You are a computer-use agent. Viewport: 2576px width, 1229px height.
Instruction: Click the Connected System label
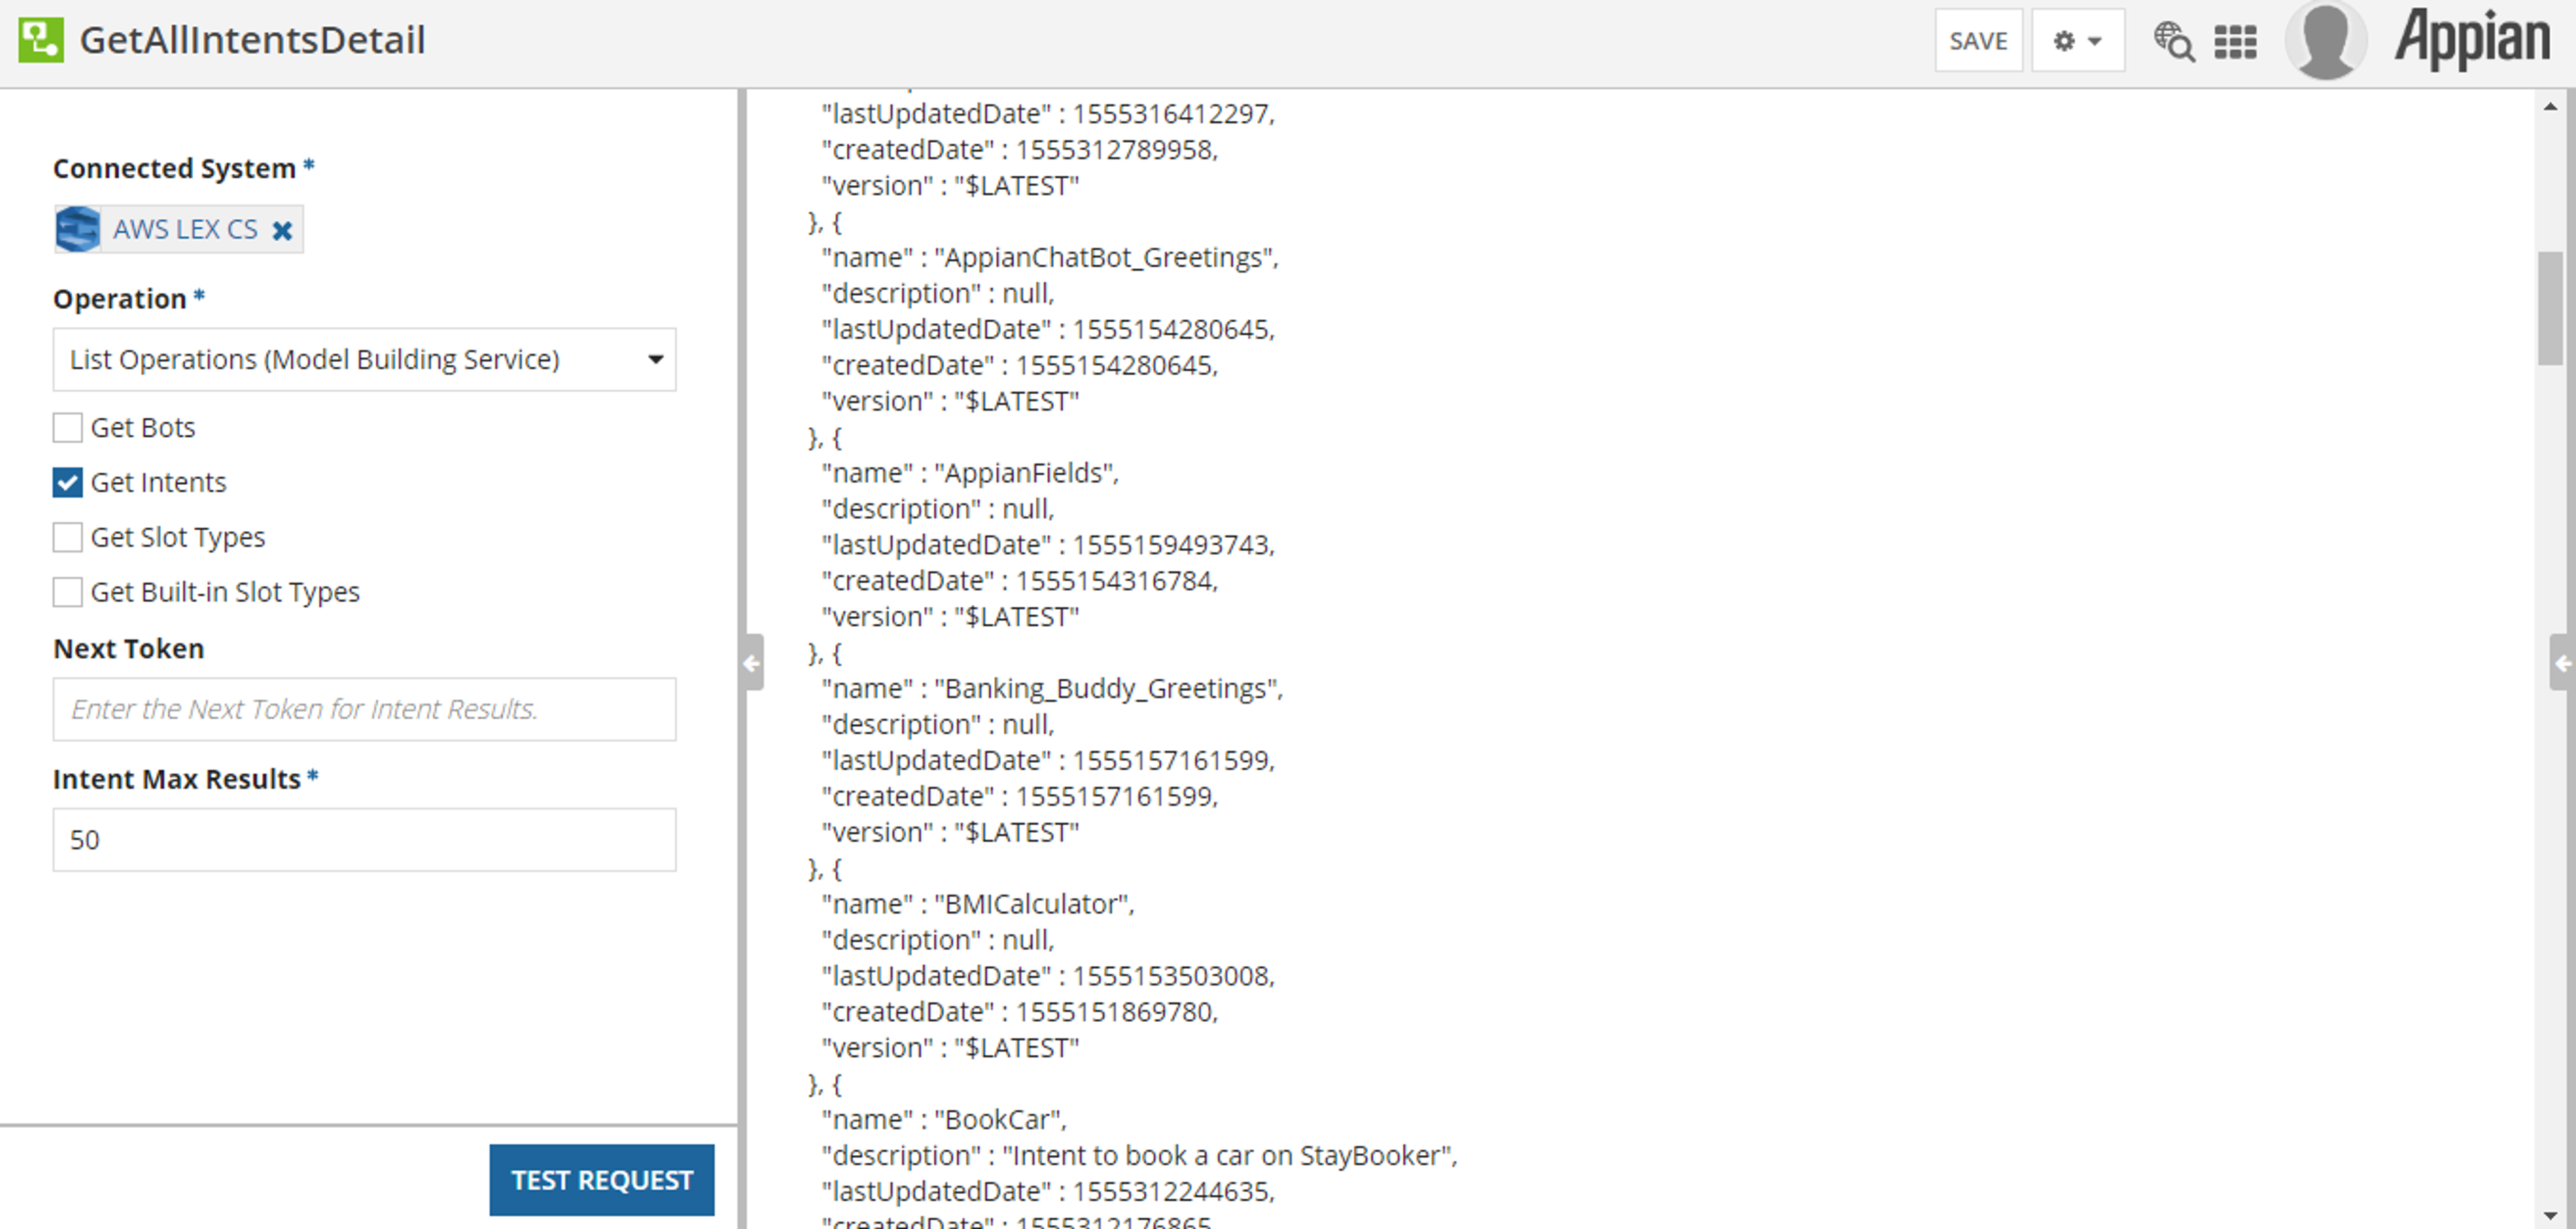(174, 168)
